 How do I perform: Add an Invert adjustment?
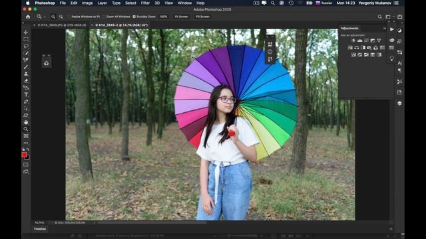(x=353, y=54)
